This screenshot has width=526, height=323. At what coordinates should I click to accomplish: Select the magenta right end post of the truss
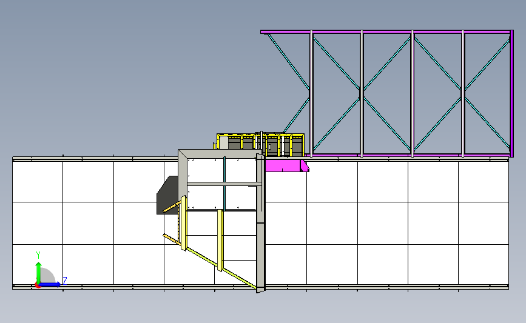pyautogui.click(x=511, y=93)
